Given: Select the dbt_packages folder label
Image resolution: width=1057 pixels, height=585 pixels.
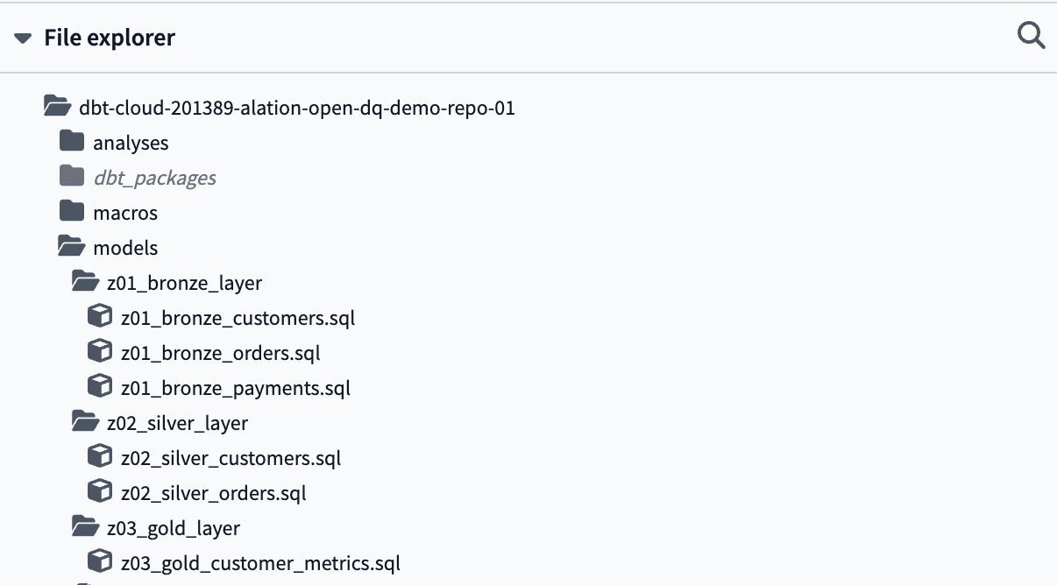Looking at the screenshot, I should point(154,178).
